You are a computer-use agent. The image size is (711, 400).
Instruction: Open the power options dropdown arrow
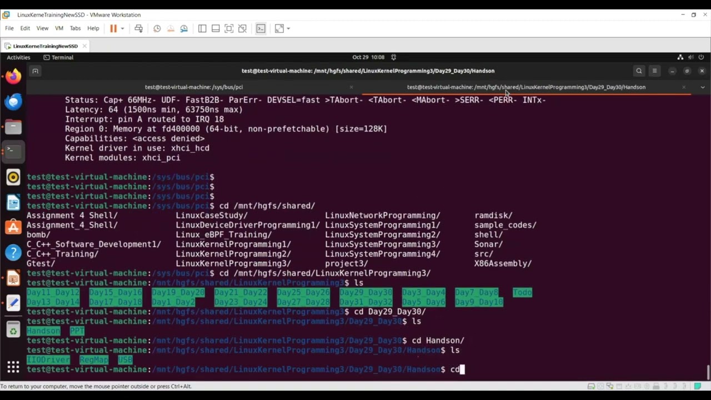(122, 28)
